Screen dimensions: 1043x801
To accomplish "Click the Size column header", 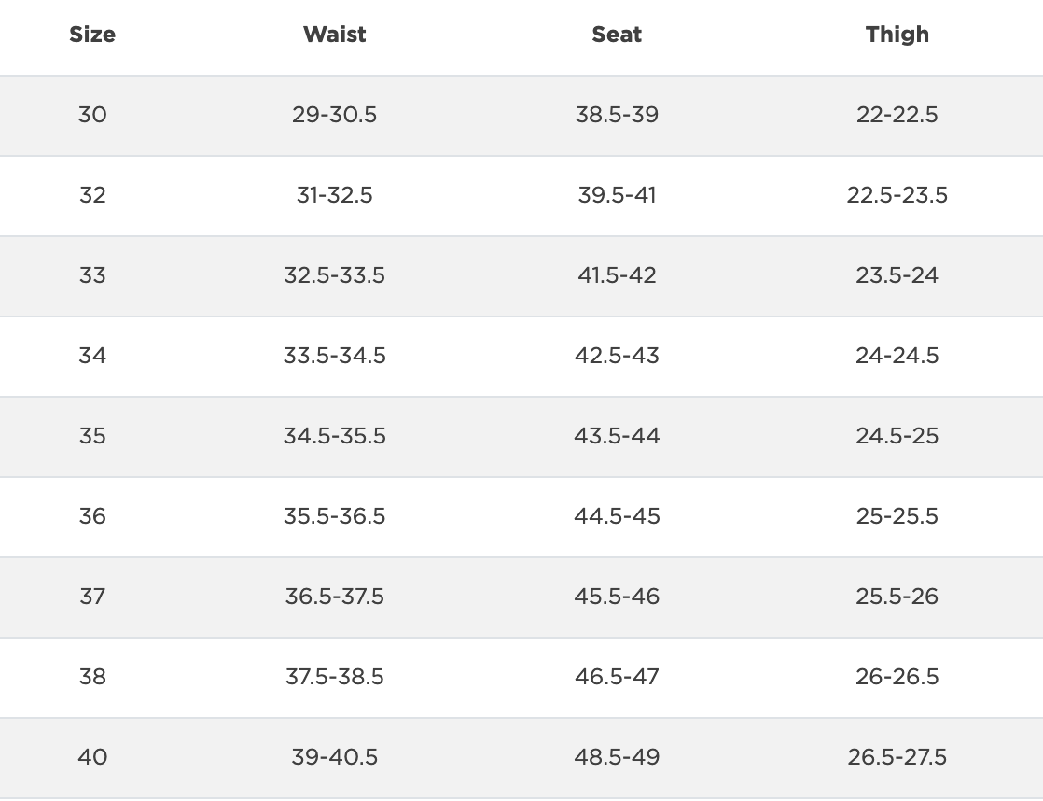I will point(92,35).
